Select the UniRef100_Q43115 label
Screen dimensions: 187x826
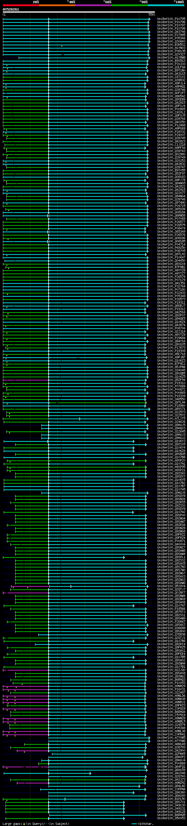click(171, 74)
